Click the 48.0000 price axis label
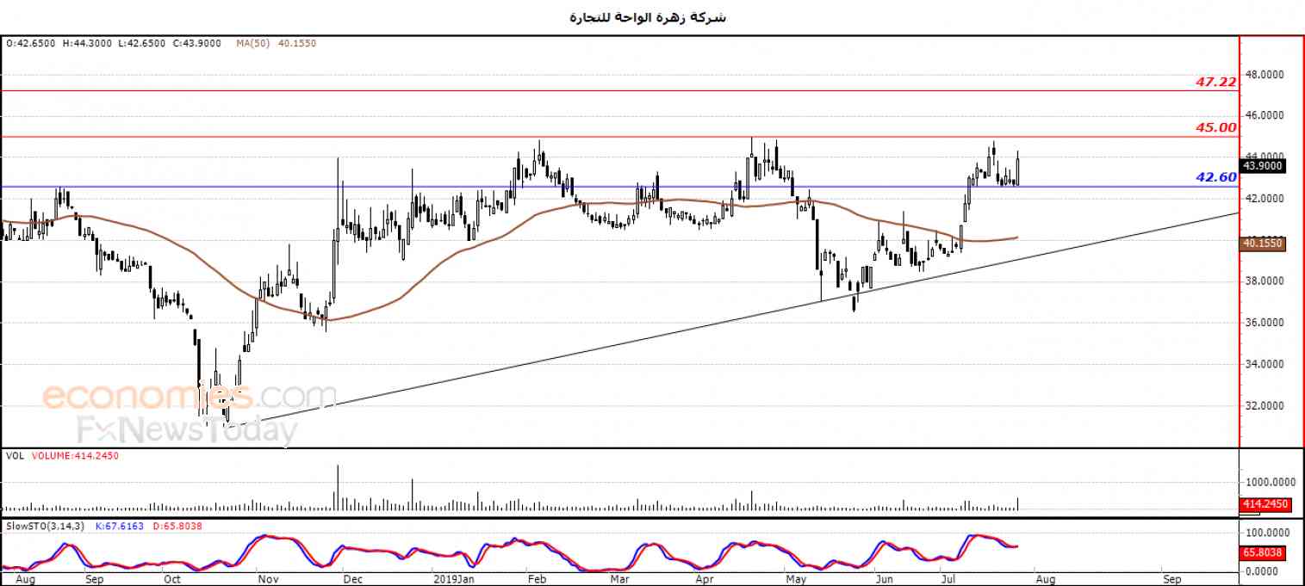The height and width of the screenshot is (586, 1305). 1265,75
